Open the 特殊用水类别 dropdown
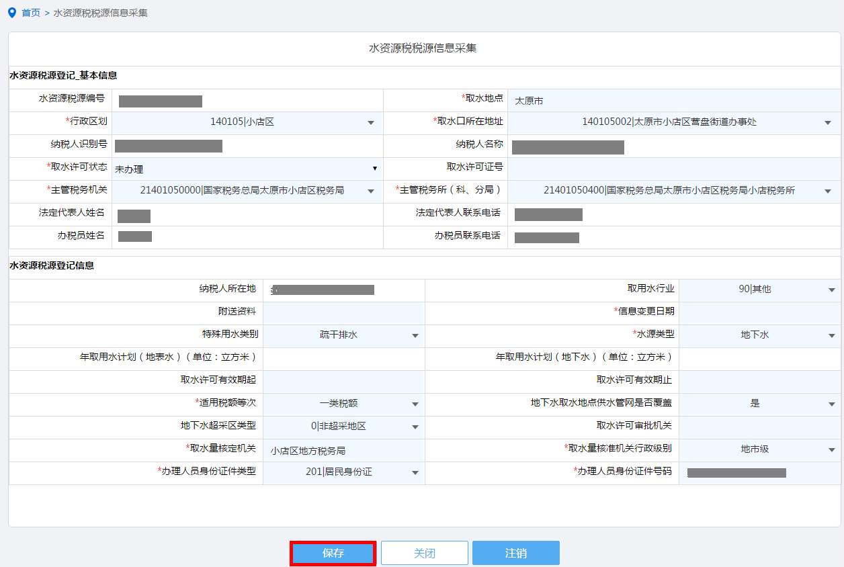 [x=343, y=335]
